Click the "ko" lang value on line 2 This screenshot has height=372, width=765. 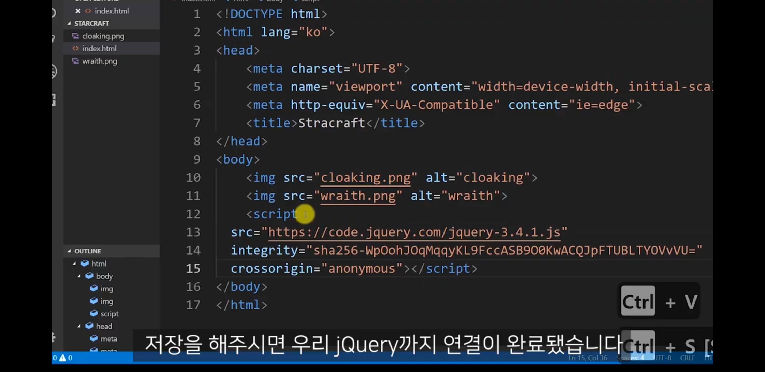(x=313, y=32)
